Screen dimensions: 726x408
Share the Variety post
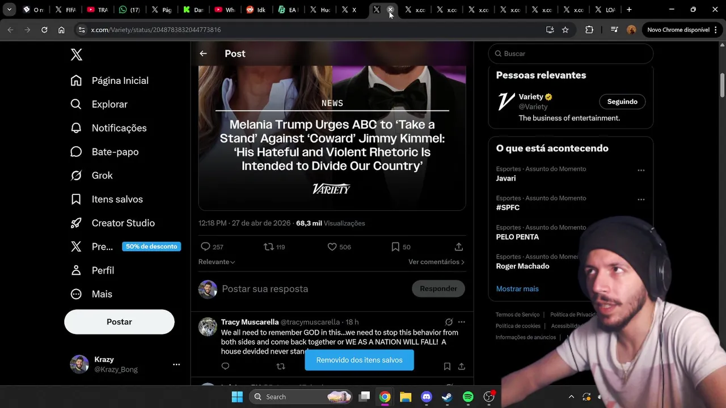459,246
